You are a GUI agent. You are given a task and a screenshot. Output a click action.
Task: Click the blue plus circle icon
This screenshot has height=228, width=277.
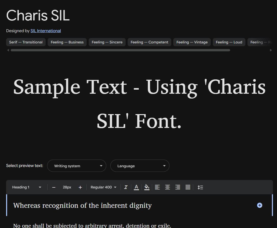[259, 205]
